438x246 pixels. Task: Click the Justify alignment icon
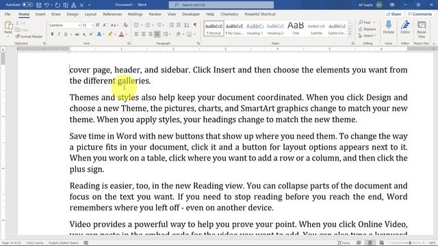click(157, 34)
